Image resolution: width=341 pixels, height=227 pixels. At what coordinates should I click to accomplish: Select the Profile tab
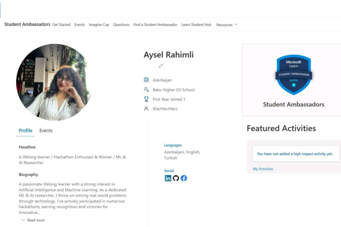25,131
